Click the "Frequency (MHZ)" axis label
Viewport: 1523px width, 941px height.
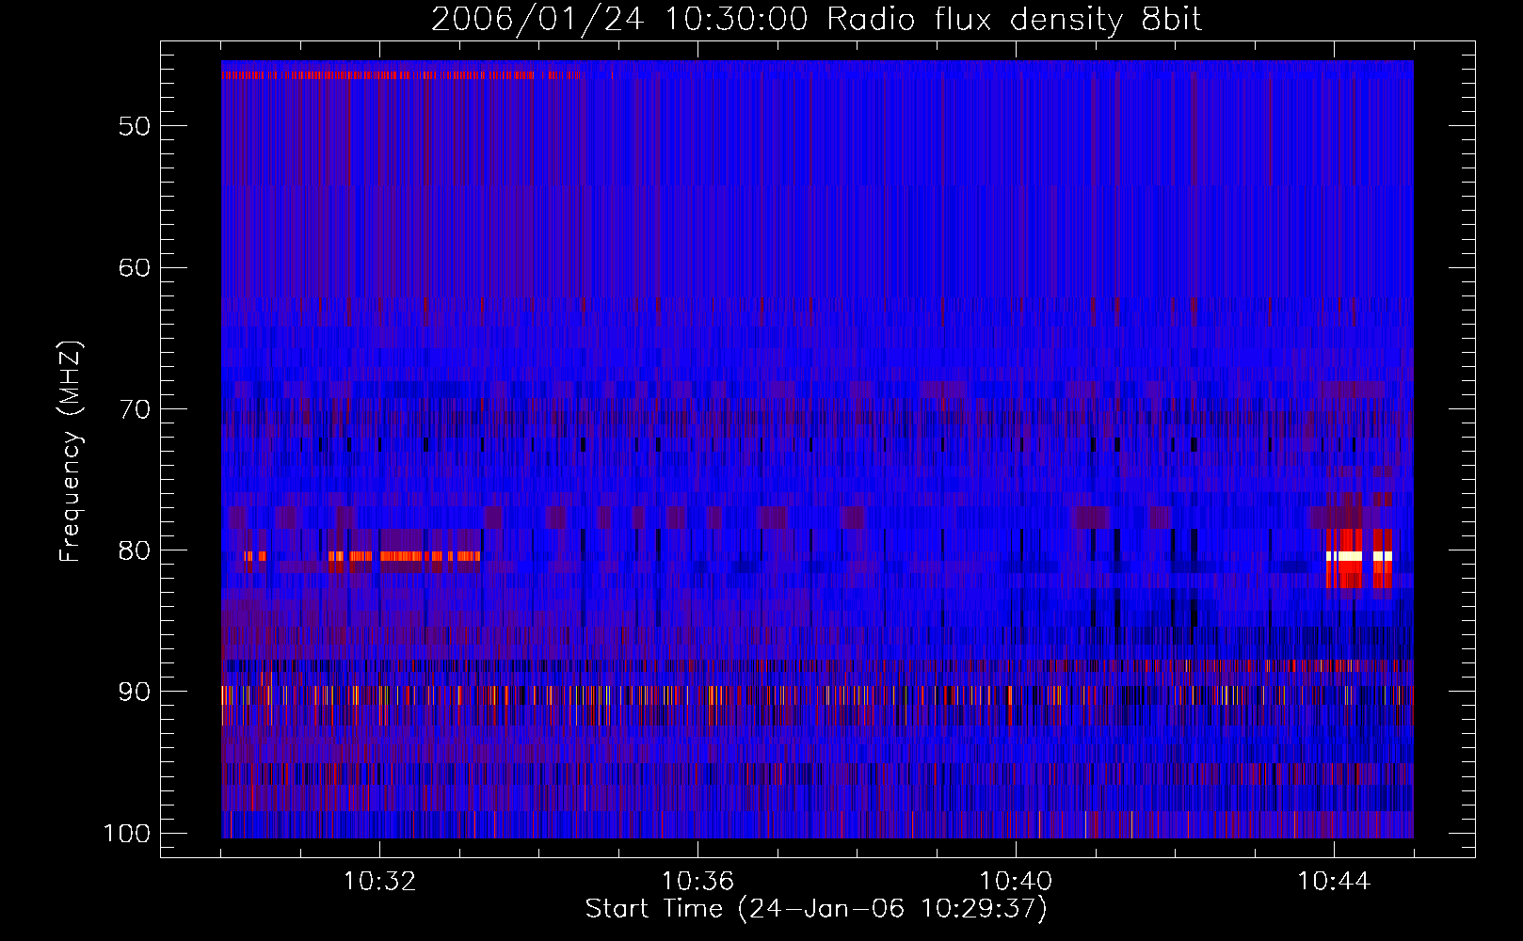71,452
